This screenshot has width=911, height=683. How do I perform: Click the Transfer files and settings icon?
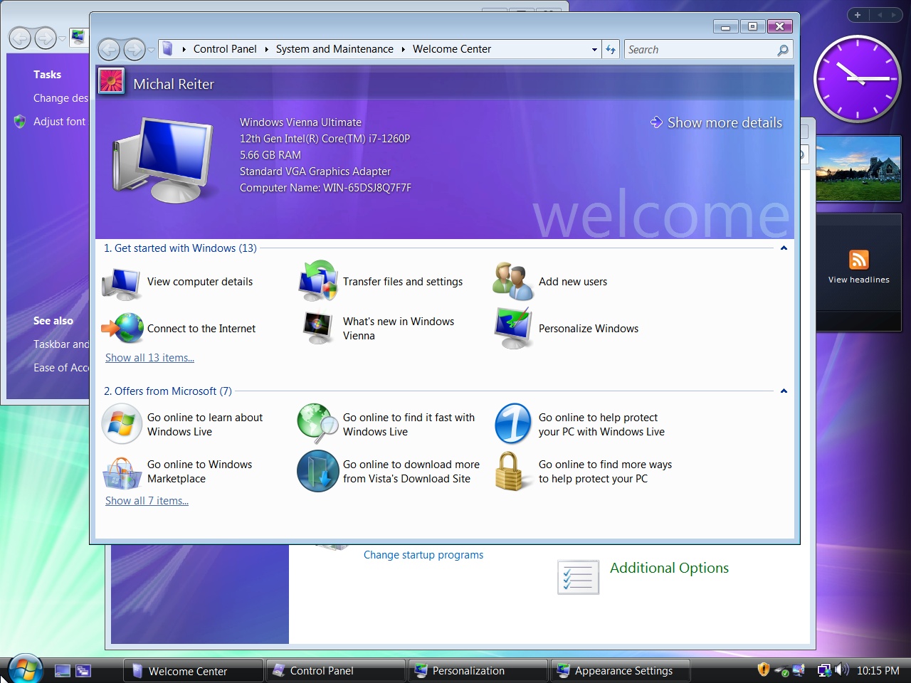tap(317, 281)
